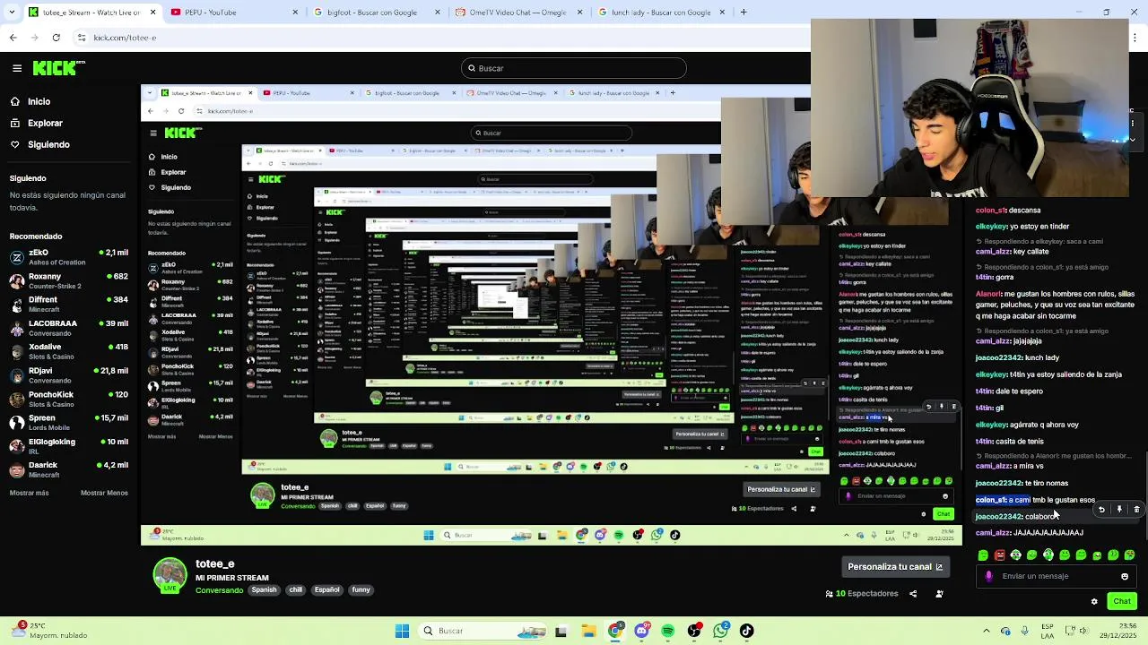Switch to PEPU - YouTube tab
This screenshot has width=1148, height=645.
point(233,13)
